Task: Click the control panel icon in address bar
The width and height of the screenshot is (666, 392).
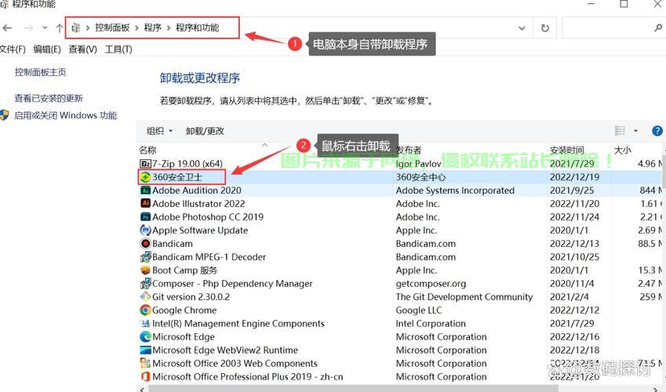Action: (x=75, y=28)
